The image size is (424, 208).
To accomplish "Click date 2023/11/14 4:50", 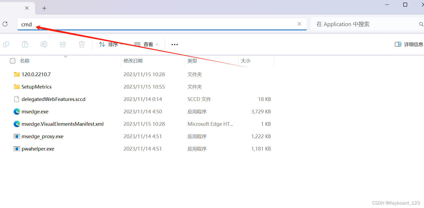I will click(143, 112).
